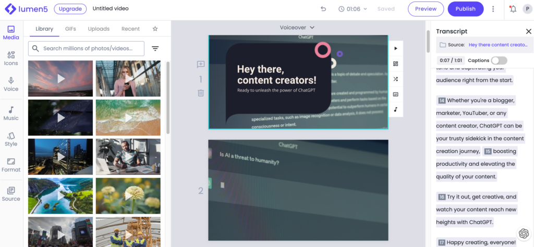Open the Icons panel in sidebar
This screenshot has width=534, height=247.
point(11,58)
